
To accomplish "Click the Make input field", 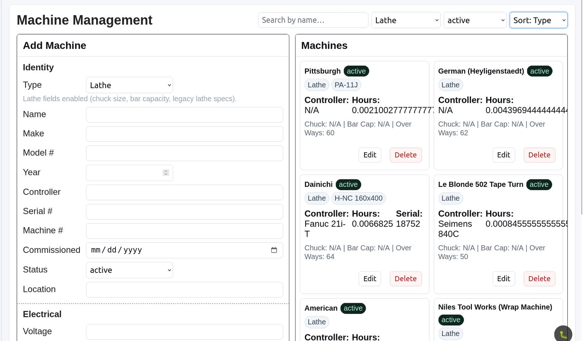I will coord(184,134).
